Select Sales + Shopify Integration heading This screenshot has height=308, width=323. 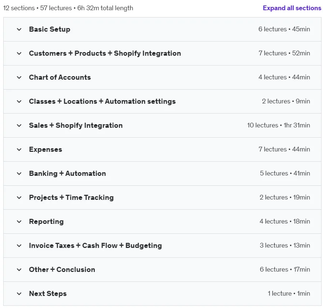(76, 125)
